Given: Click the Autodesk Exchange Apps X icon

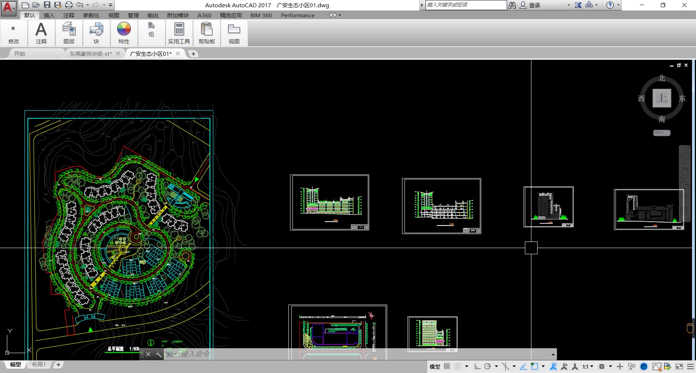Looking at the screenshot, I should point(578,5).
